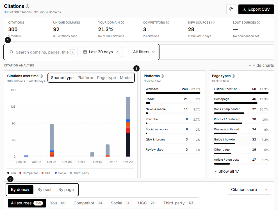Open the Your Domain info icon
The height and width of the screenshot is (210, 278).
[122, 22]
